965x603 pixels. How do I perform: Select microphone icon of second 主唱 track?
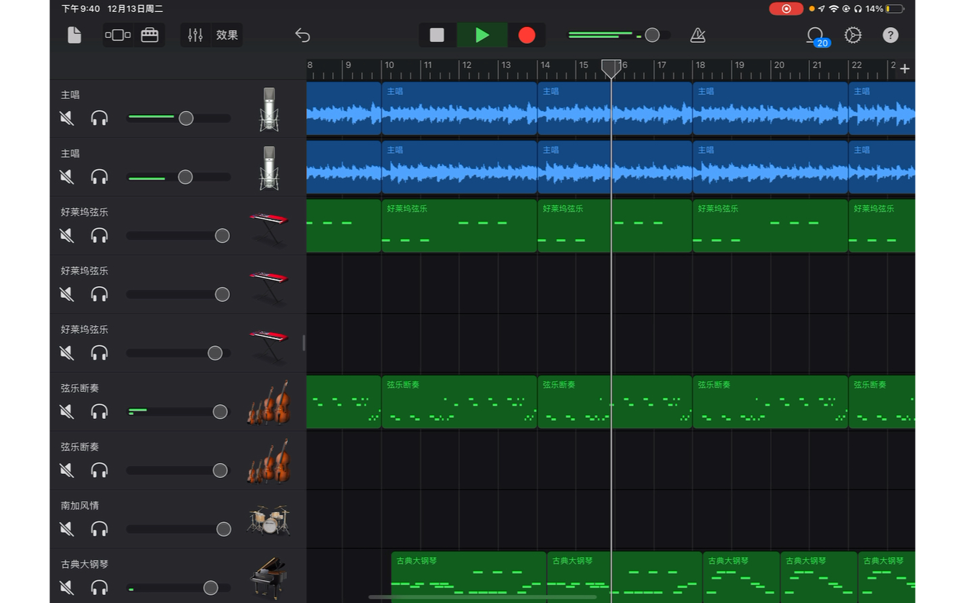coord(269,168)
